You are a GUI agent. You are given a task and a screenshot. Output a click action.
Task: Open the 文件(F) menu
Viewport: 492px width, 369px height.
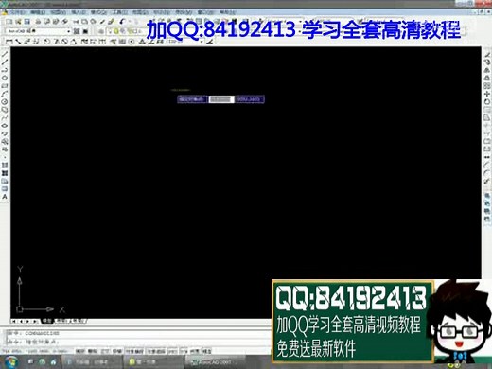coord(18,12)
